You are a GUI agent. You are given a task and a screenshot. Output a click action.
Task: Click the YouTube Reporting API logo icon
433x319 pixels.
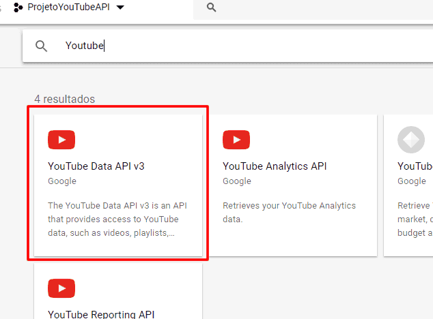(61, 288)
